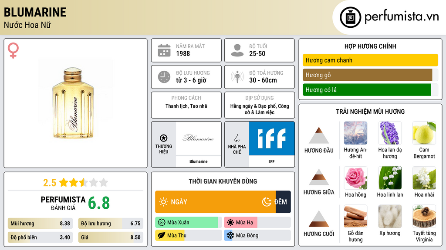Click the sillage value 30 - 60cm

click(x=263, y=80)
